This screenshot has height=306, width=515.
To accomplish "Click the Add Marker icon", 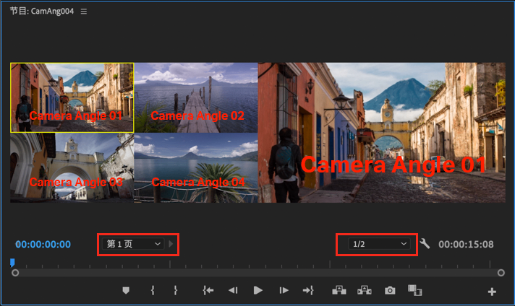I will (126, 290).
